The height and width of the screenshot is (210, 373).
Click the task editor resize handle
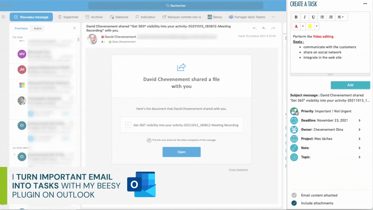point(330,74)
